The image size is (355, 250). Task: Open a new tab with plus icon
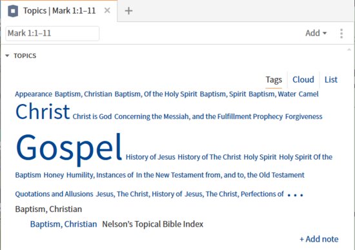128,10
